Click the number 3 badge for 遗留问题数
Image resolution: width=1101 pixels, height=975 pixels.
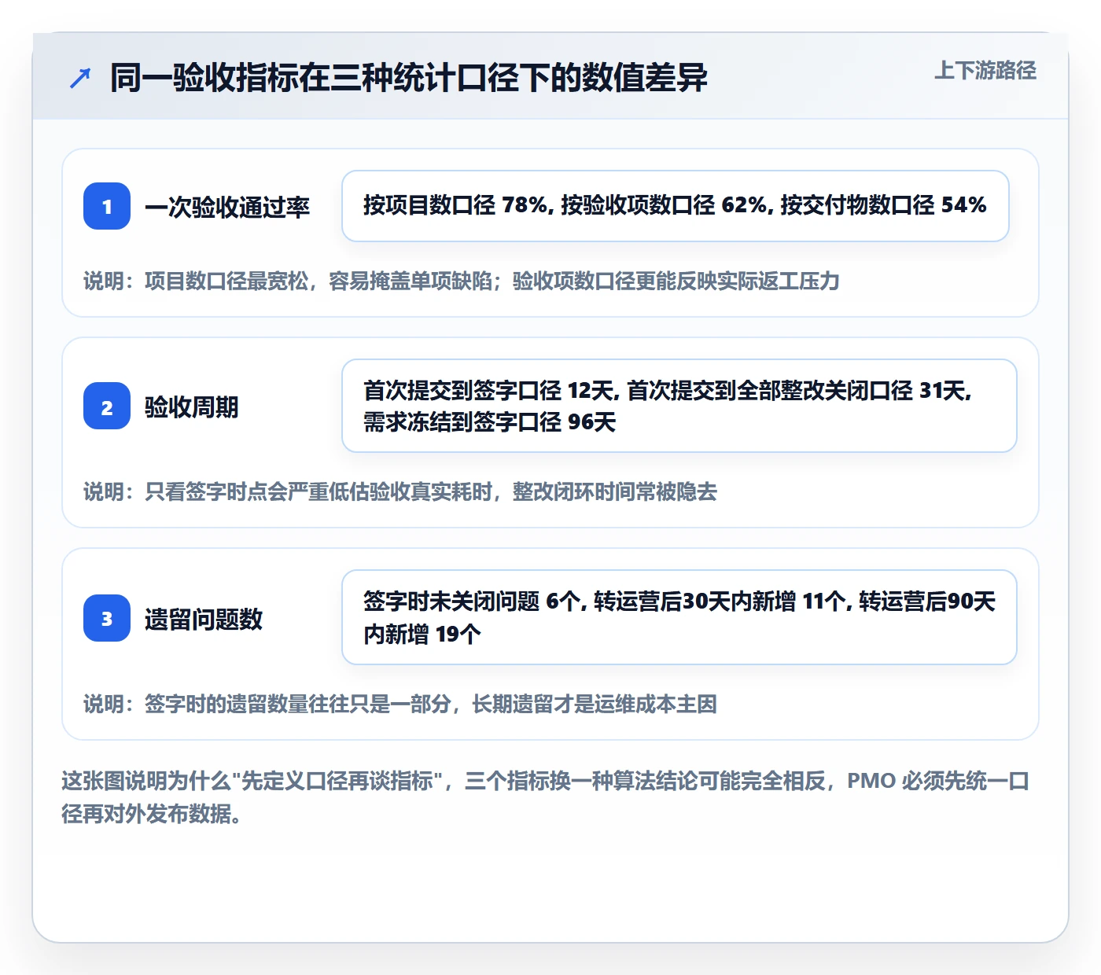pyautogui.click(x=107, y=618)
